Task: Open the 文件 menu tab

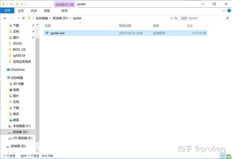Action: [7, 11]
